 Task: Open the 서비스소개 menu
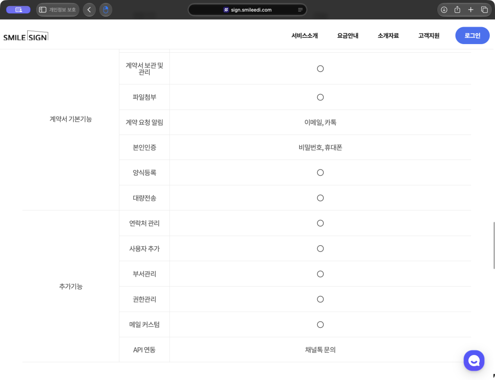coord(304,36)
